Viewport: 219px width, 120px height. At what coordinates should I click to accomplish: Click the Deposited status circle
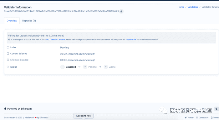pyautogui.click(x=63, y=67)
